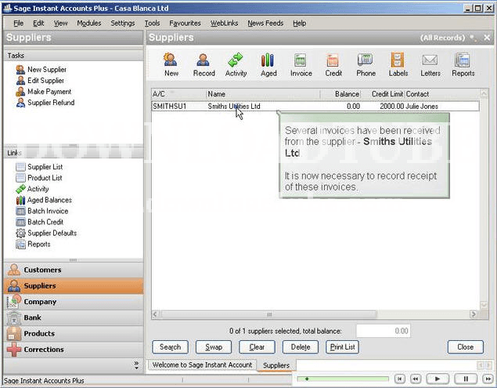
Task: Select the Suppliers bottom tab
Action: coord(276,365)
